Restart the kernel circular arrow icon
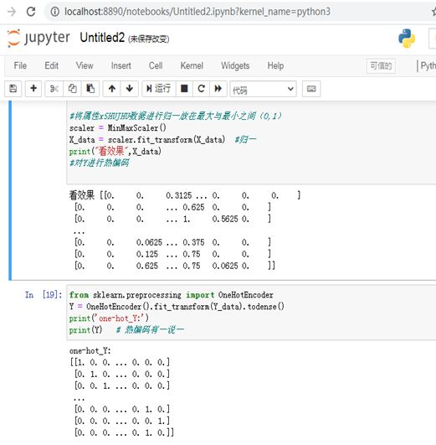The width and height of the screenshot is (436, 445). 202,89
